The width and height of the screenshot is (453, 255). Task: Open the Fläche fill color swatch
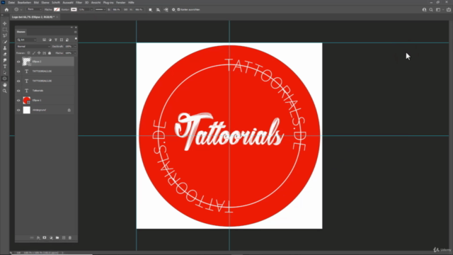coord(57,9)
